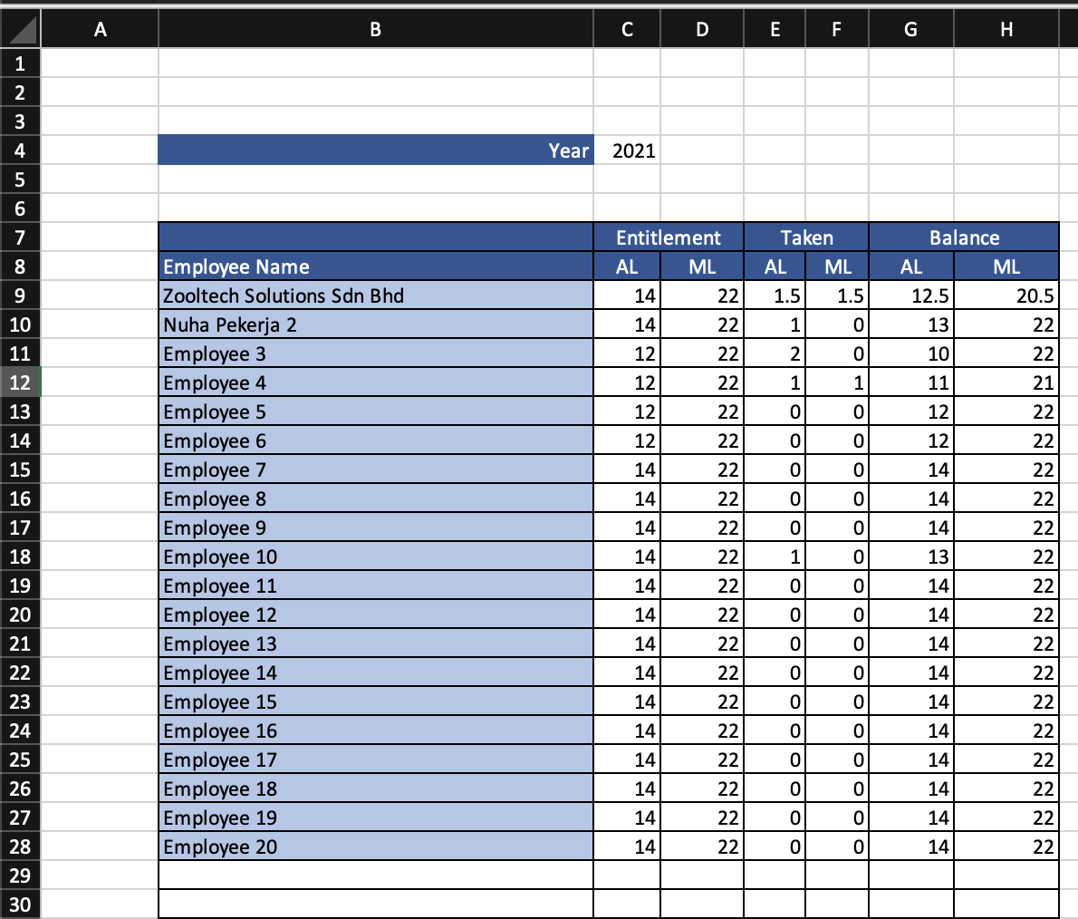
Task: Click Zooltech's Balance ML value 20.5
Action: pyautogui.click(x=1006, y=295)
